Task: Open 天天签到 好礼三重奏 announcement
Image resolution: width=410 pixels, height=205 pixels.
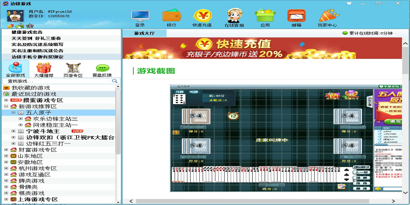Action: point(36,38)
